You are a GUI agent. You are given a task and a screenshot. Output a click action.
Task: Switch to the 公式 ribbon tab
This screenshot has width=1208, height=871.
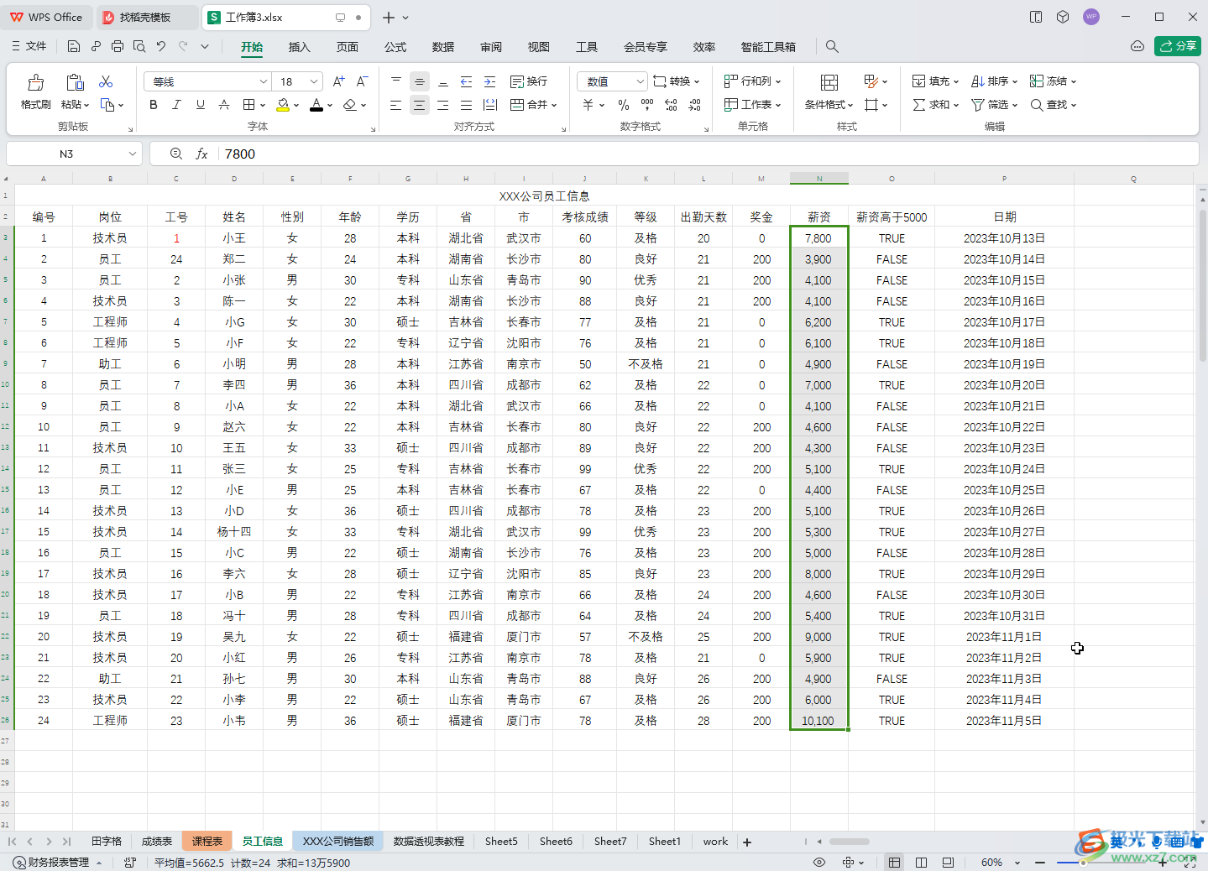(395, 47)
